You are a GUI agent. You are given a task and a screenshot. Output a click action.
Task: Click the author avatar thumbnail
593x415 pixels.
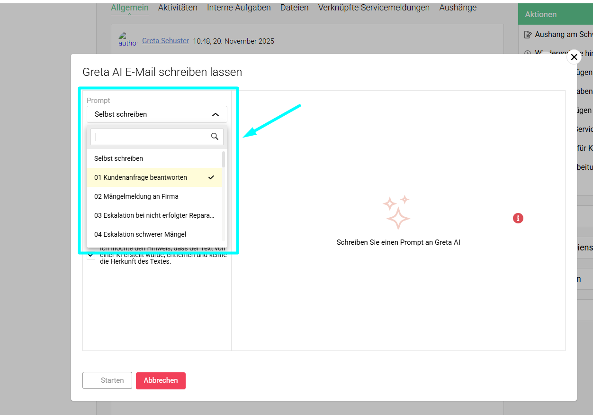(127, 39)
